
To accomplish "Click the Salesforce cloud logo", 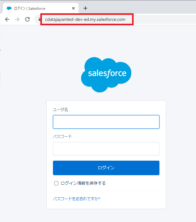I will tap(106, 74).
